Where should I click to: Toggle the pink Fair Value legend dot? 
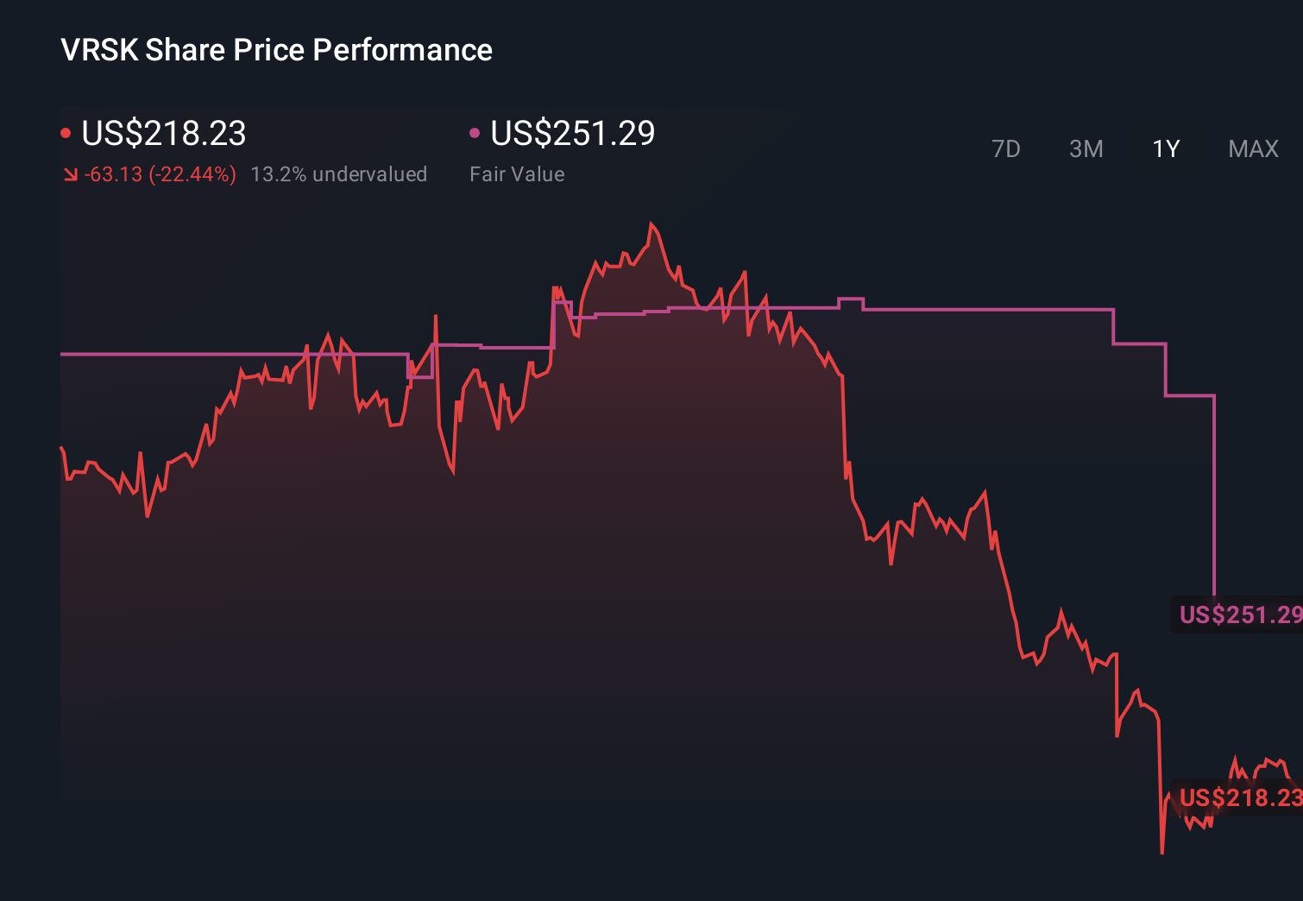pyautogui.click(x=474, y=131)
